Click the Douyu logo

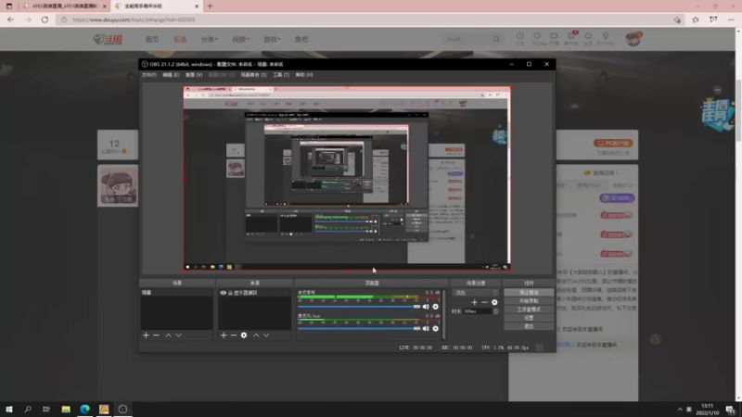(108, 39)
